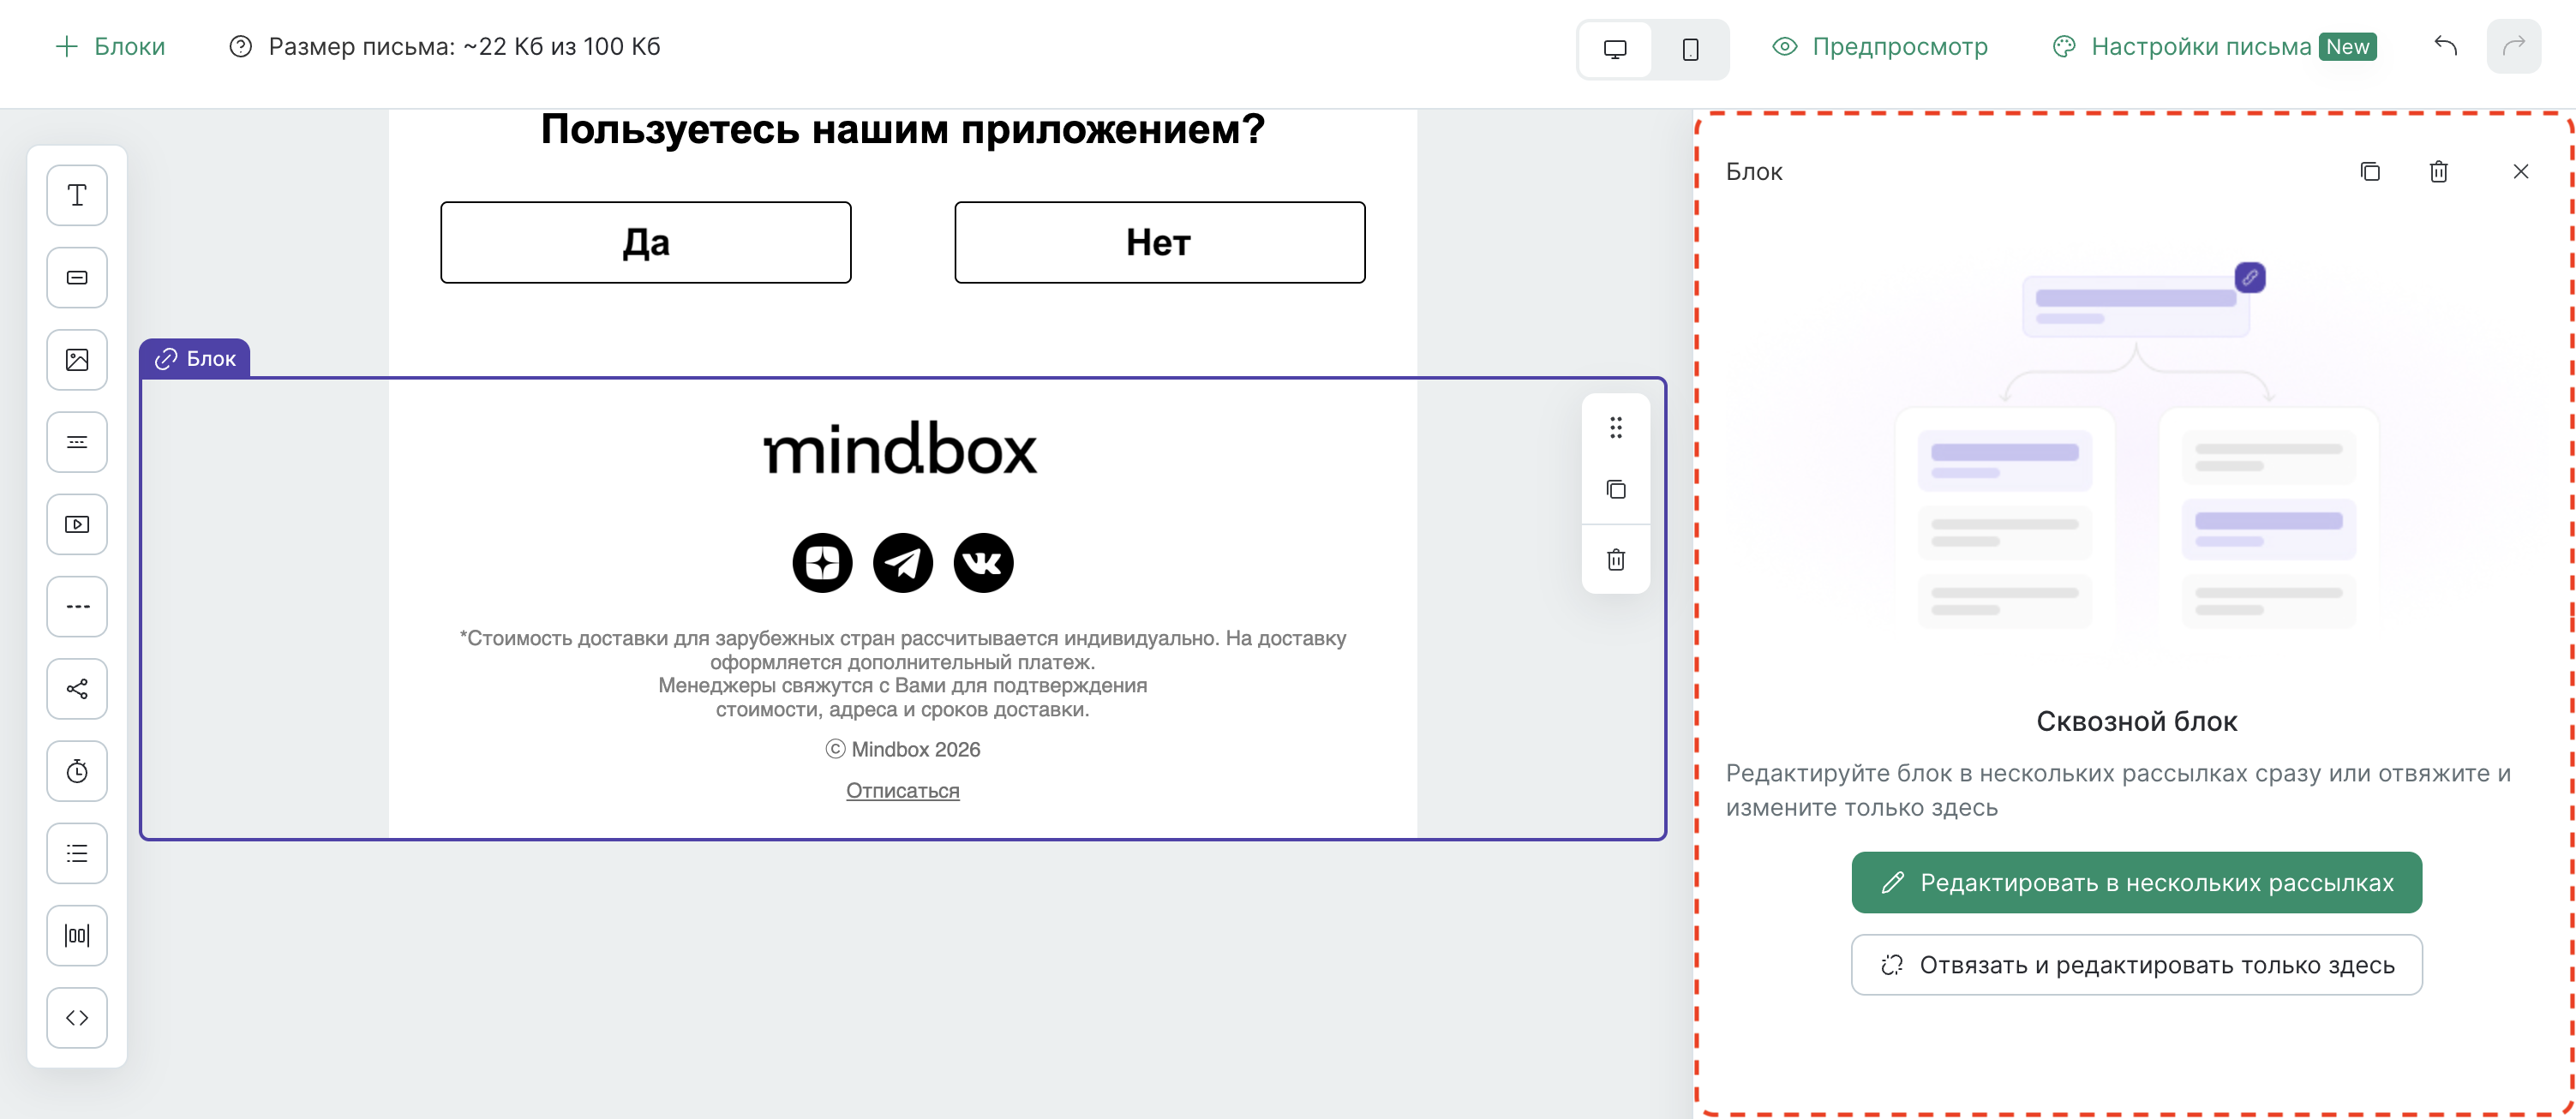Click the first star-shaped social icon in footer

click(822, 563)
